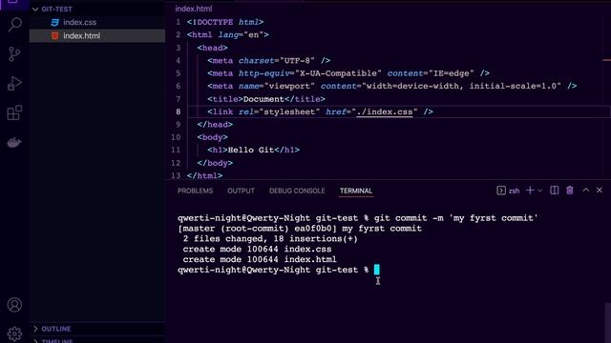Collapse the GIT-TEST folder section
Screen dimensions: 611x343
[x=35, y=9]
